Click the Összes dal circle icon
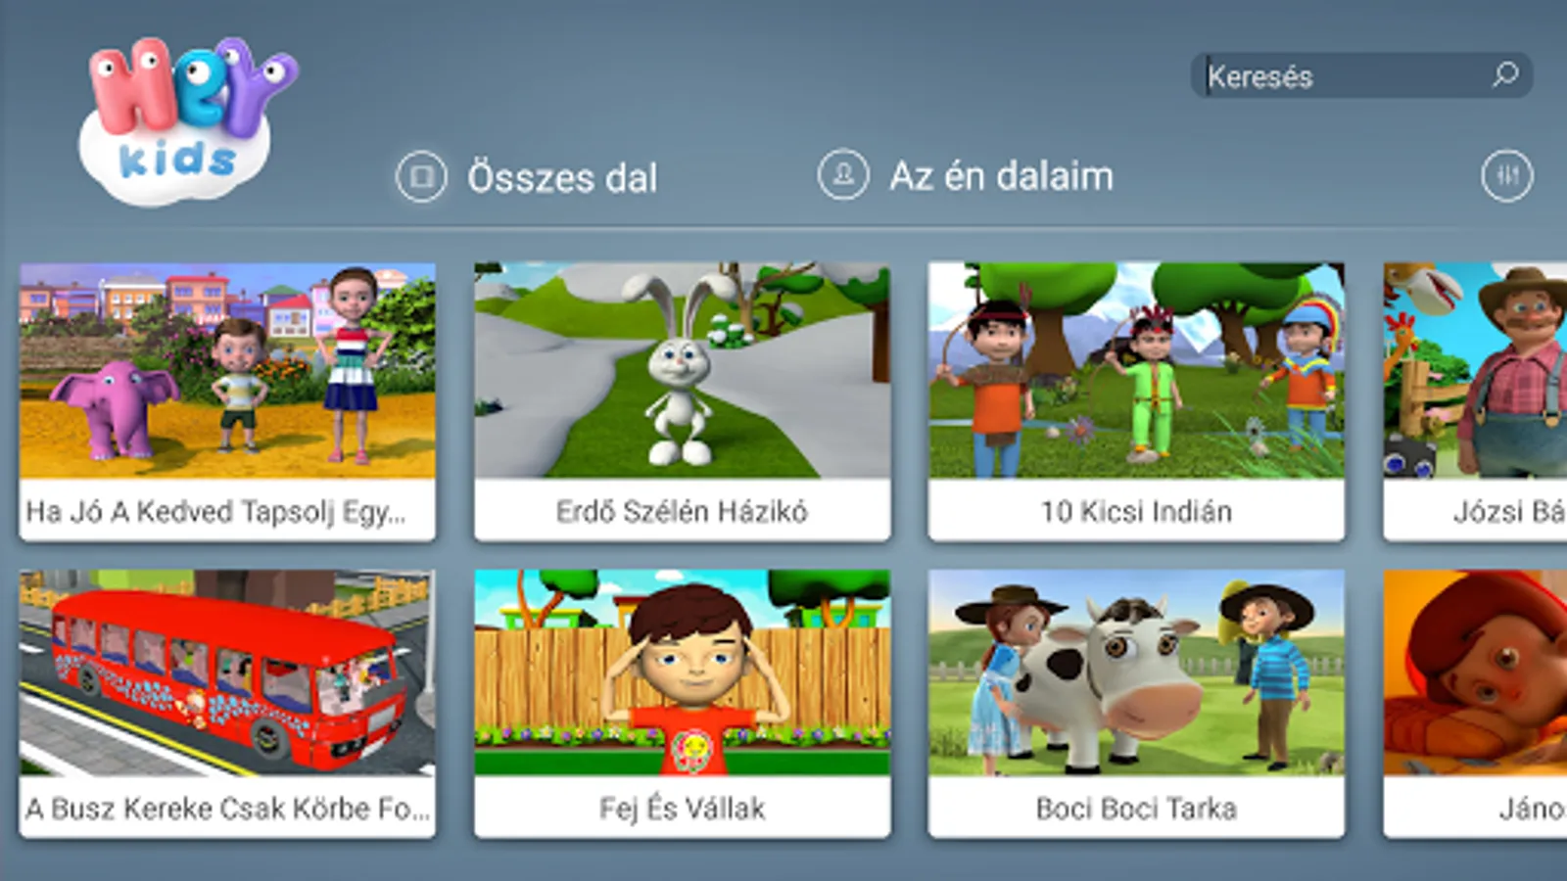The height and width of the screenshot is (881, 1567). (421, 176)
